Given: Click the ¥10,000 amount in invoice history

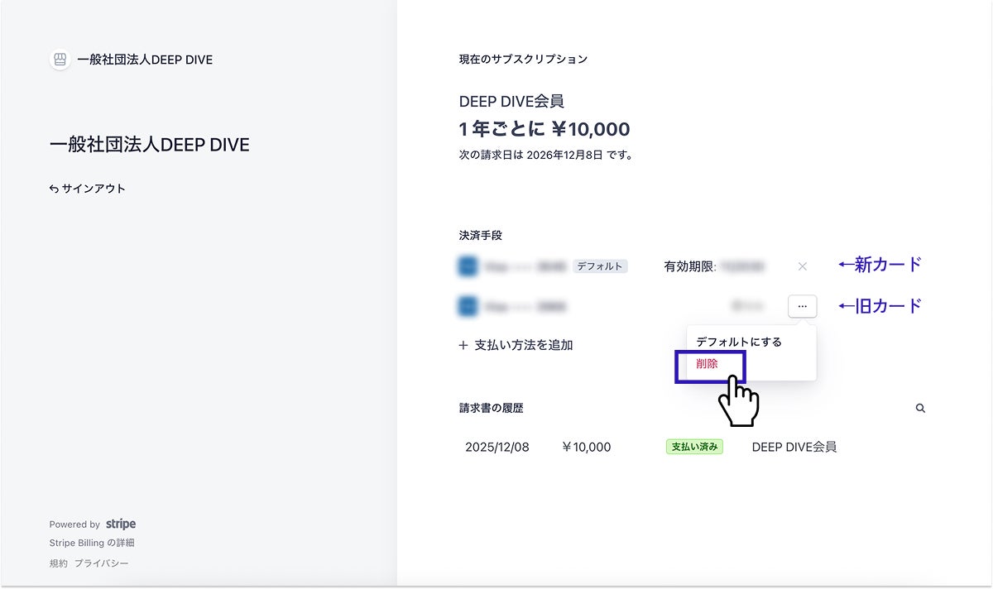Looking at the screenshot, I should (x=586, y=447).
